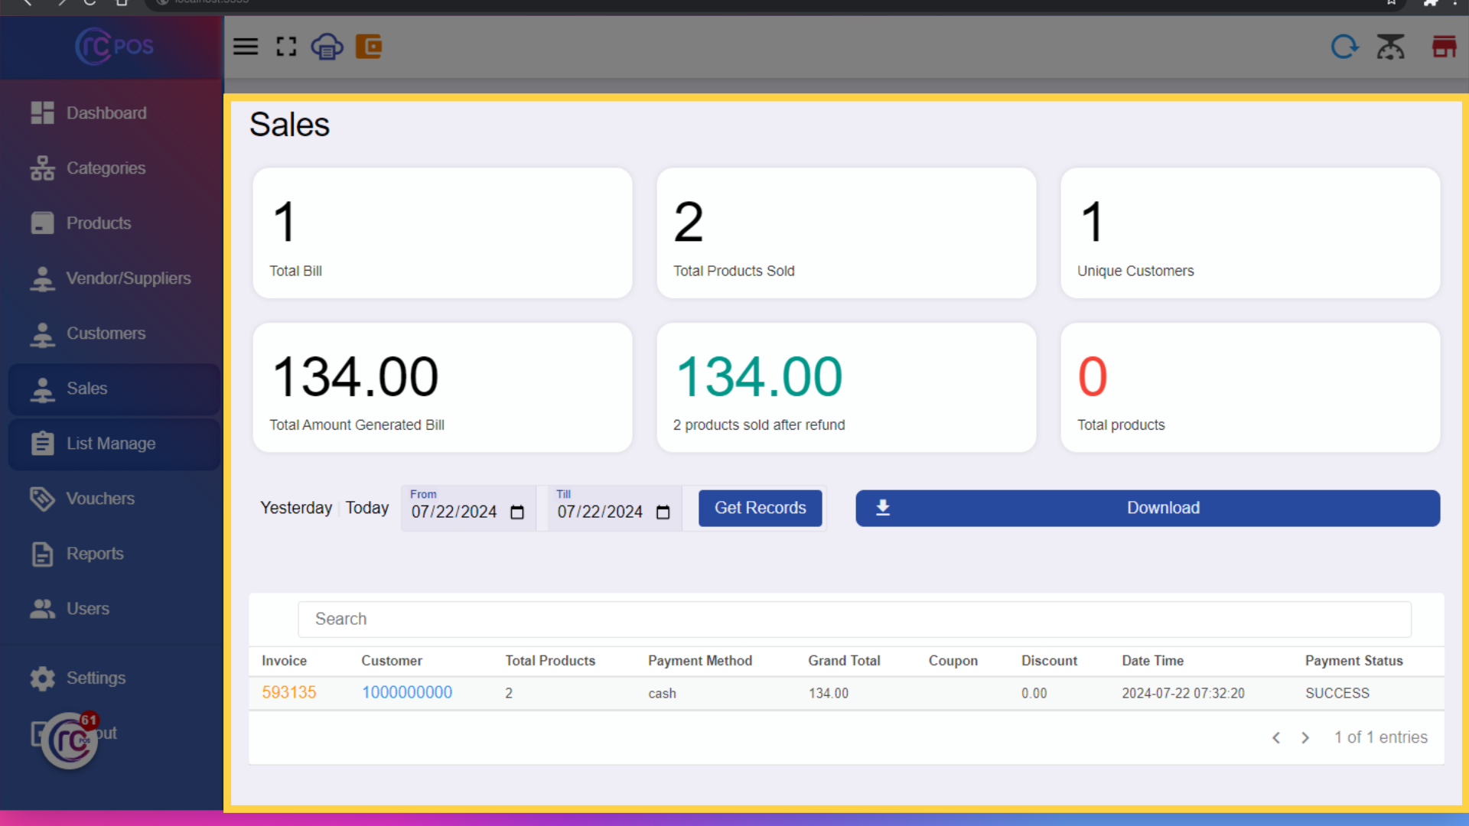The height and width of the screenshot is (826, 1469).
Task: Click the Coupon column header
Action: point(953,661)
